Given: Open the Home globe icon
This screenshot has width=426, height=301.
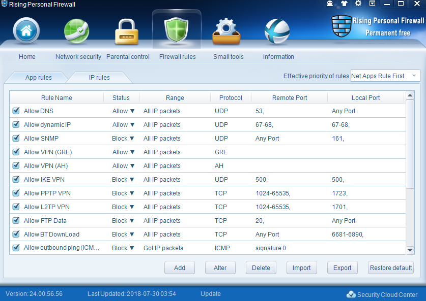Looking at the screenshot, I should 26,31.
